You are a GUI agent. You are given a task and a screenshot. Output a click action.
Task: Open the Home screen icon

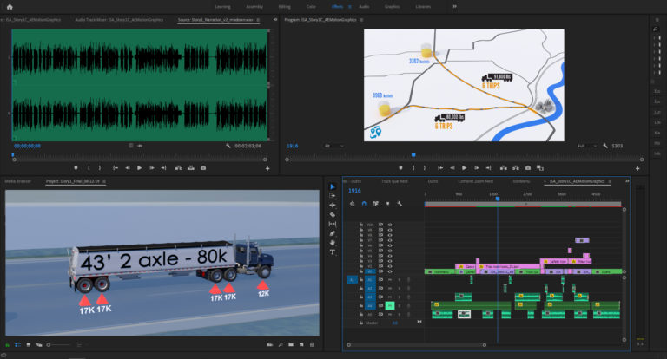tap(10, 6)
